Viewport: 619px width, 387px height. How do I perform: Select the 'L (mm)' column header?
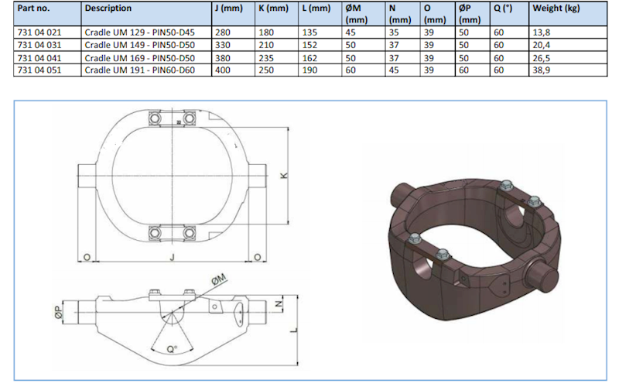320,14
